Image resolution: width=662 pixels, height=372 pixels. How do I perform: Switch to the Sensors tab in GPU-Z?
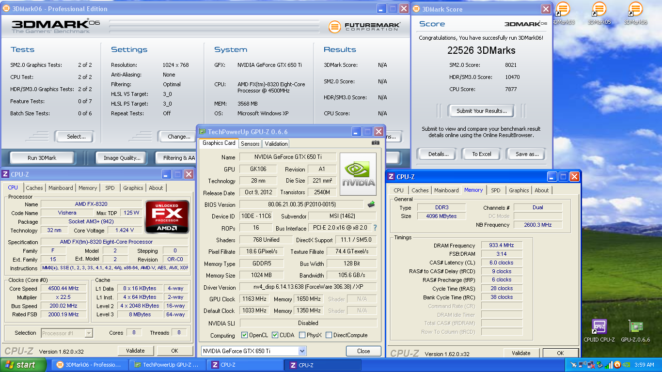pyautogui.click(x=250, y=143)
